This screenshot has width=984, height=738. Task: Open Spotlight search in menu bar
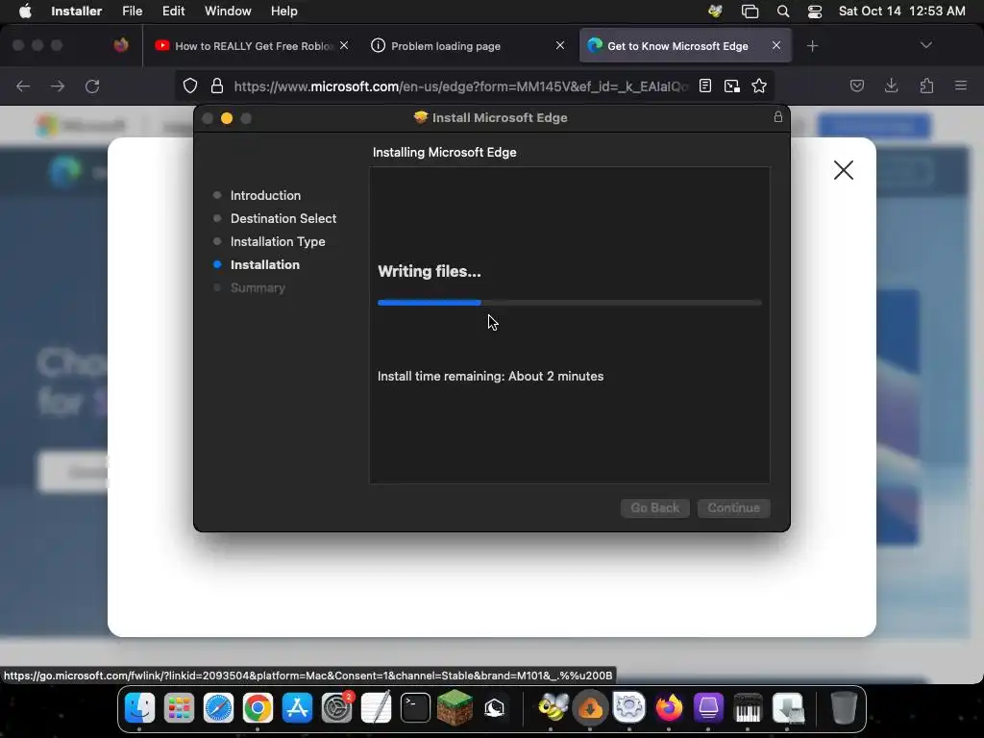coord(782,12)
